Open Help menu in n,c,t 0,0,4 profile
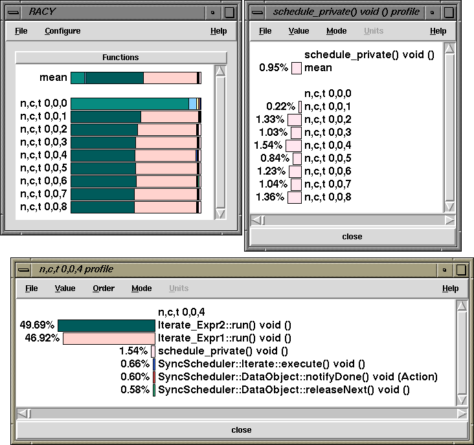 coord(451,288)
